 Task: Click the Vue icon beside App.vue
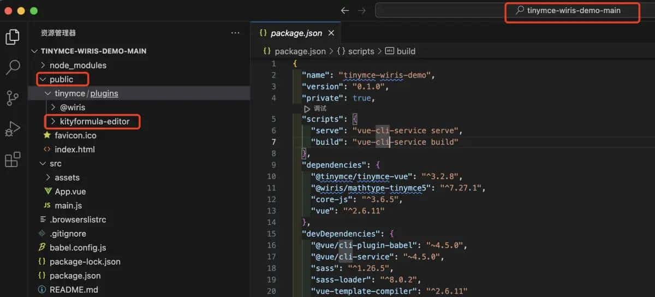click(x=49, y=192)
